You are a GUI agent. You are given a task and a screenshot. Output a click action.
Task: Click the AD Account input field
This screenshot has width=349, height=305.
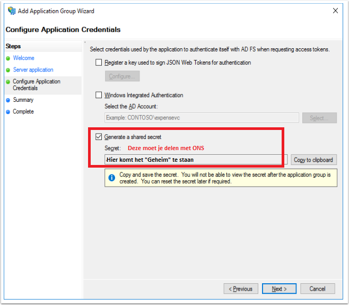(202, 118)
